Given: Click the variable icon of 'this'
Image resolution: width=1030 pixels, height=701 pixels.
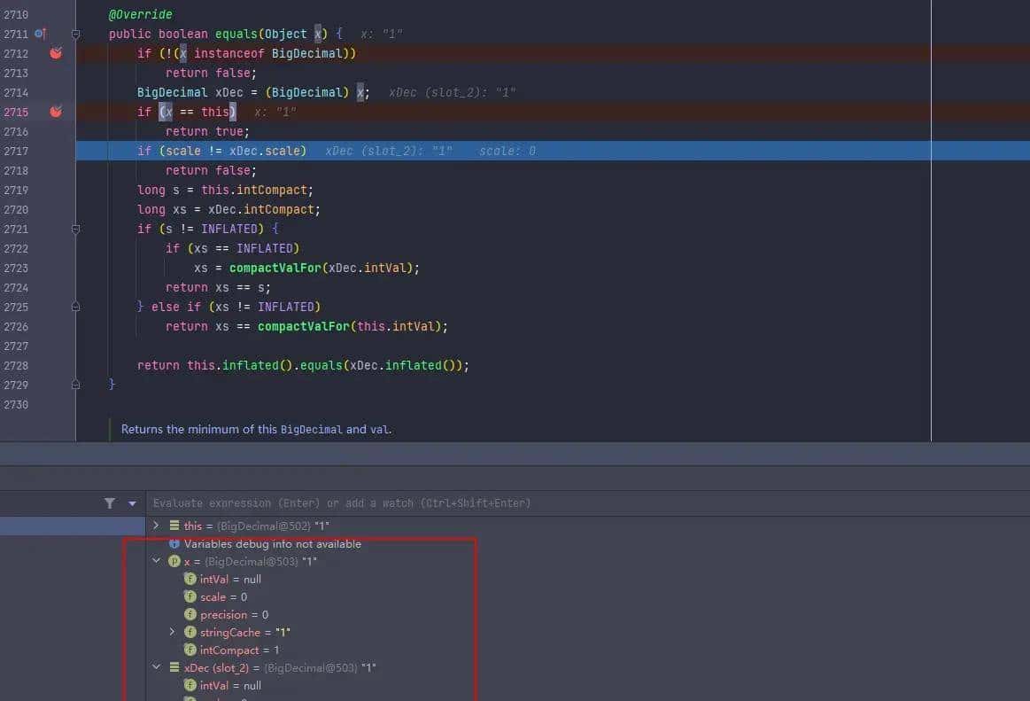Looking at the screenshot, I should click(174, 526).
